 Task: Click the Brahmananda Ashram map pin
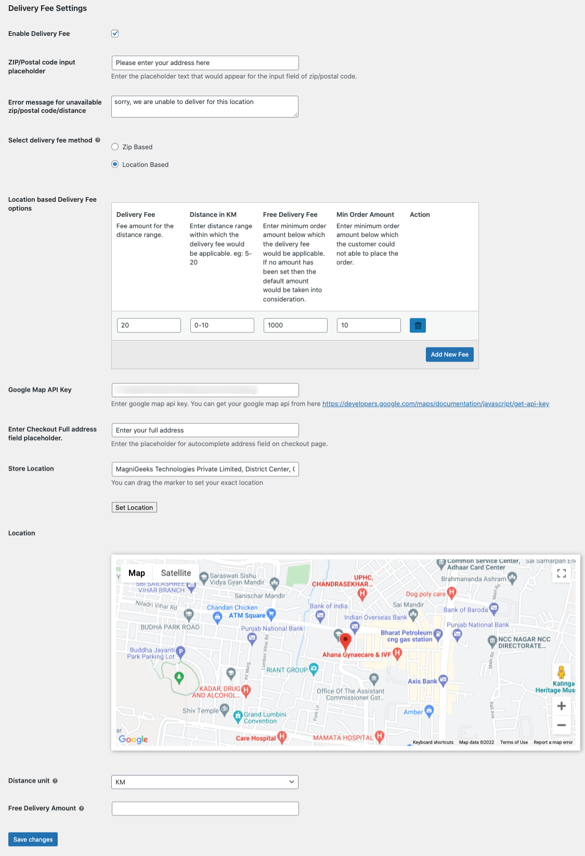(512, 577)
